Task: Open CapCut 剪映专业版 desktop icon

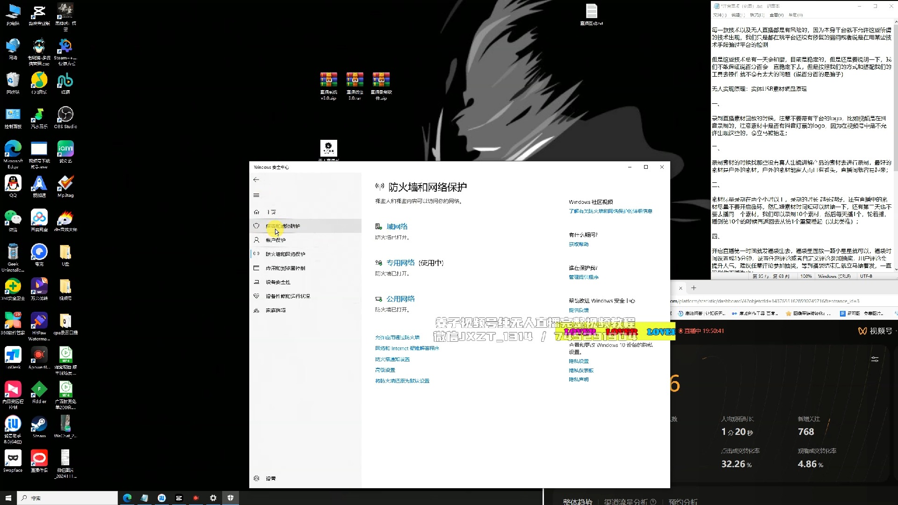Action: 39,14
